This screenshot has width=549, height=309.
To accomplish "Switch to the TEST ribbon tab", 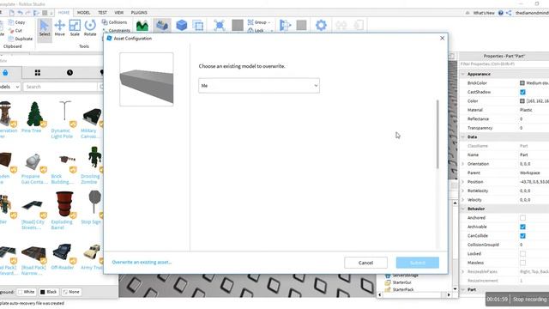I will pyautogui.click(x=102, y=13).
